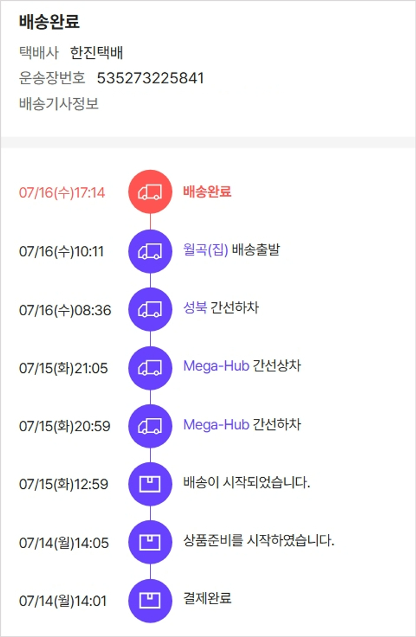Click the 배송완료 heading at top
416x637 pixels.
tap(49, 22)
